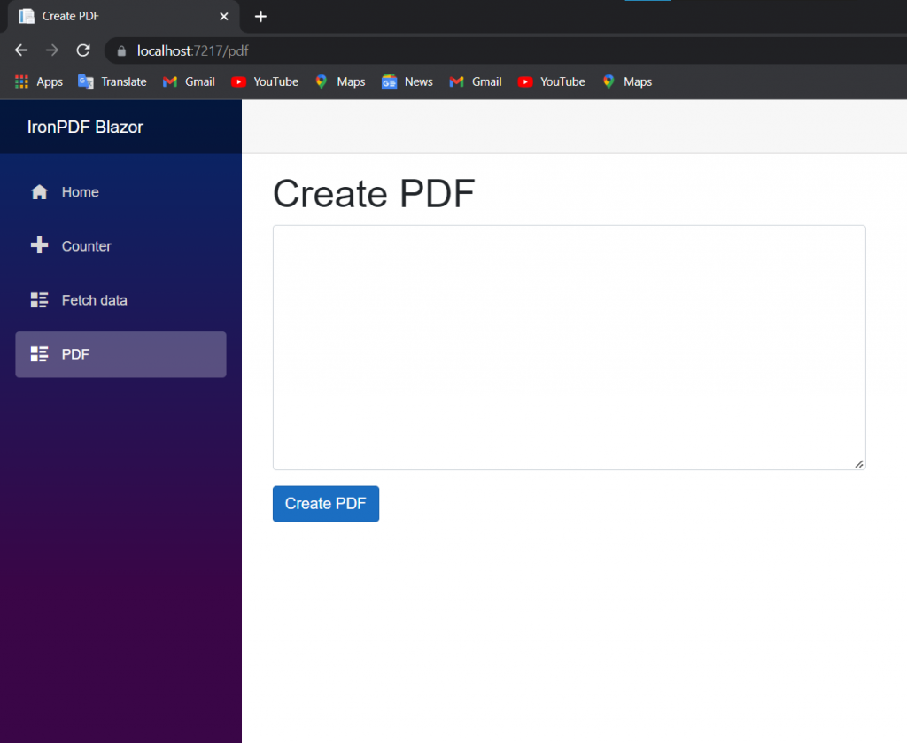Select the PDF icon in the navigation sidebar
907x743 pixels.
coord(39,354)
